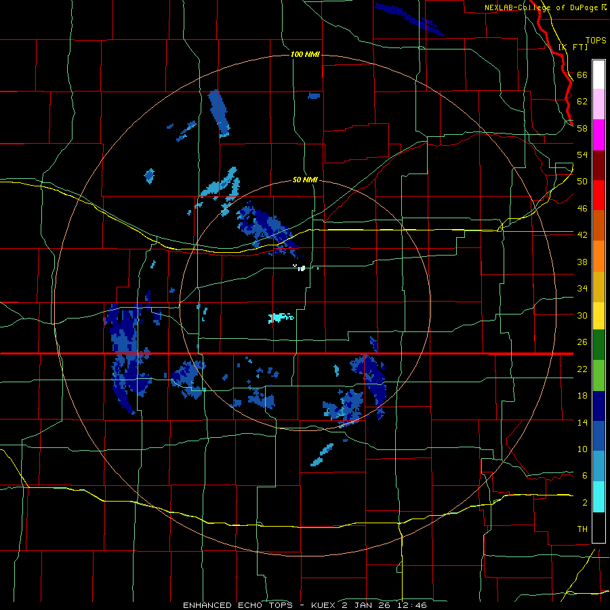Select the 58 value on the scale

[582, 128]
